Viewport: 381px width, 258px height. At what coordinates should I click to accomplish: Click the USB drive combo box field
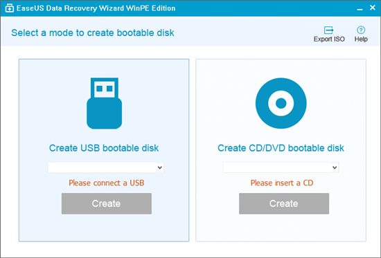pos(106,167)
